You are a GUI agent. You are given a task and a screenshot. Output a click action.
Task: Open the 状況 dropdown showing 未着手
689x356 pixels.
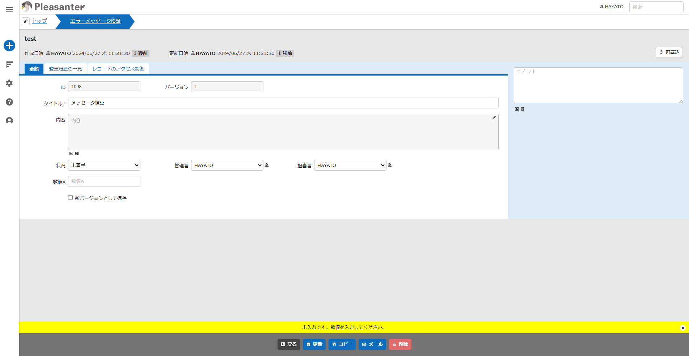point(104,165)
